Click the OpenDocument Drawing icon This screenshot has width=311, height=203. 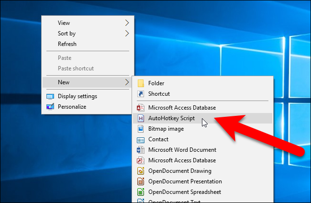[141, 171]
